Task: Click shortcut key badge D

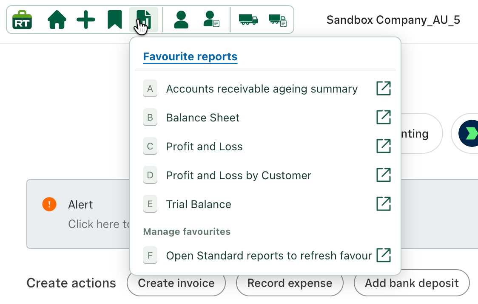Action: point(150,175)
